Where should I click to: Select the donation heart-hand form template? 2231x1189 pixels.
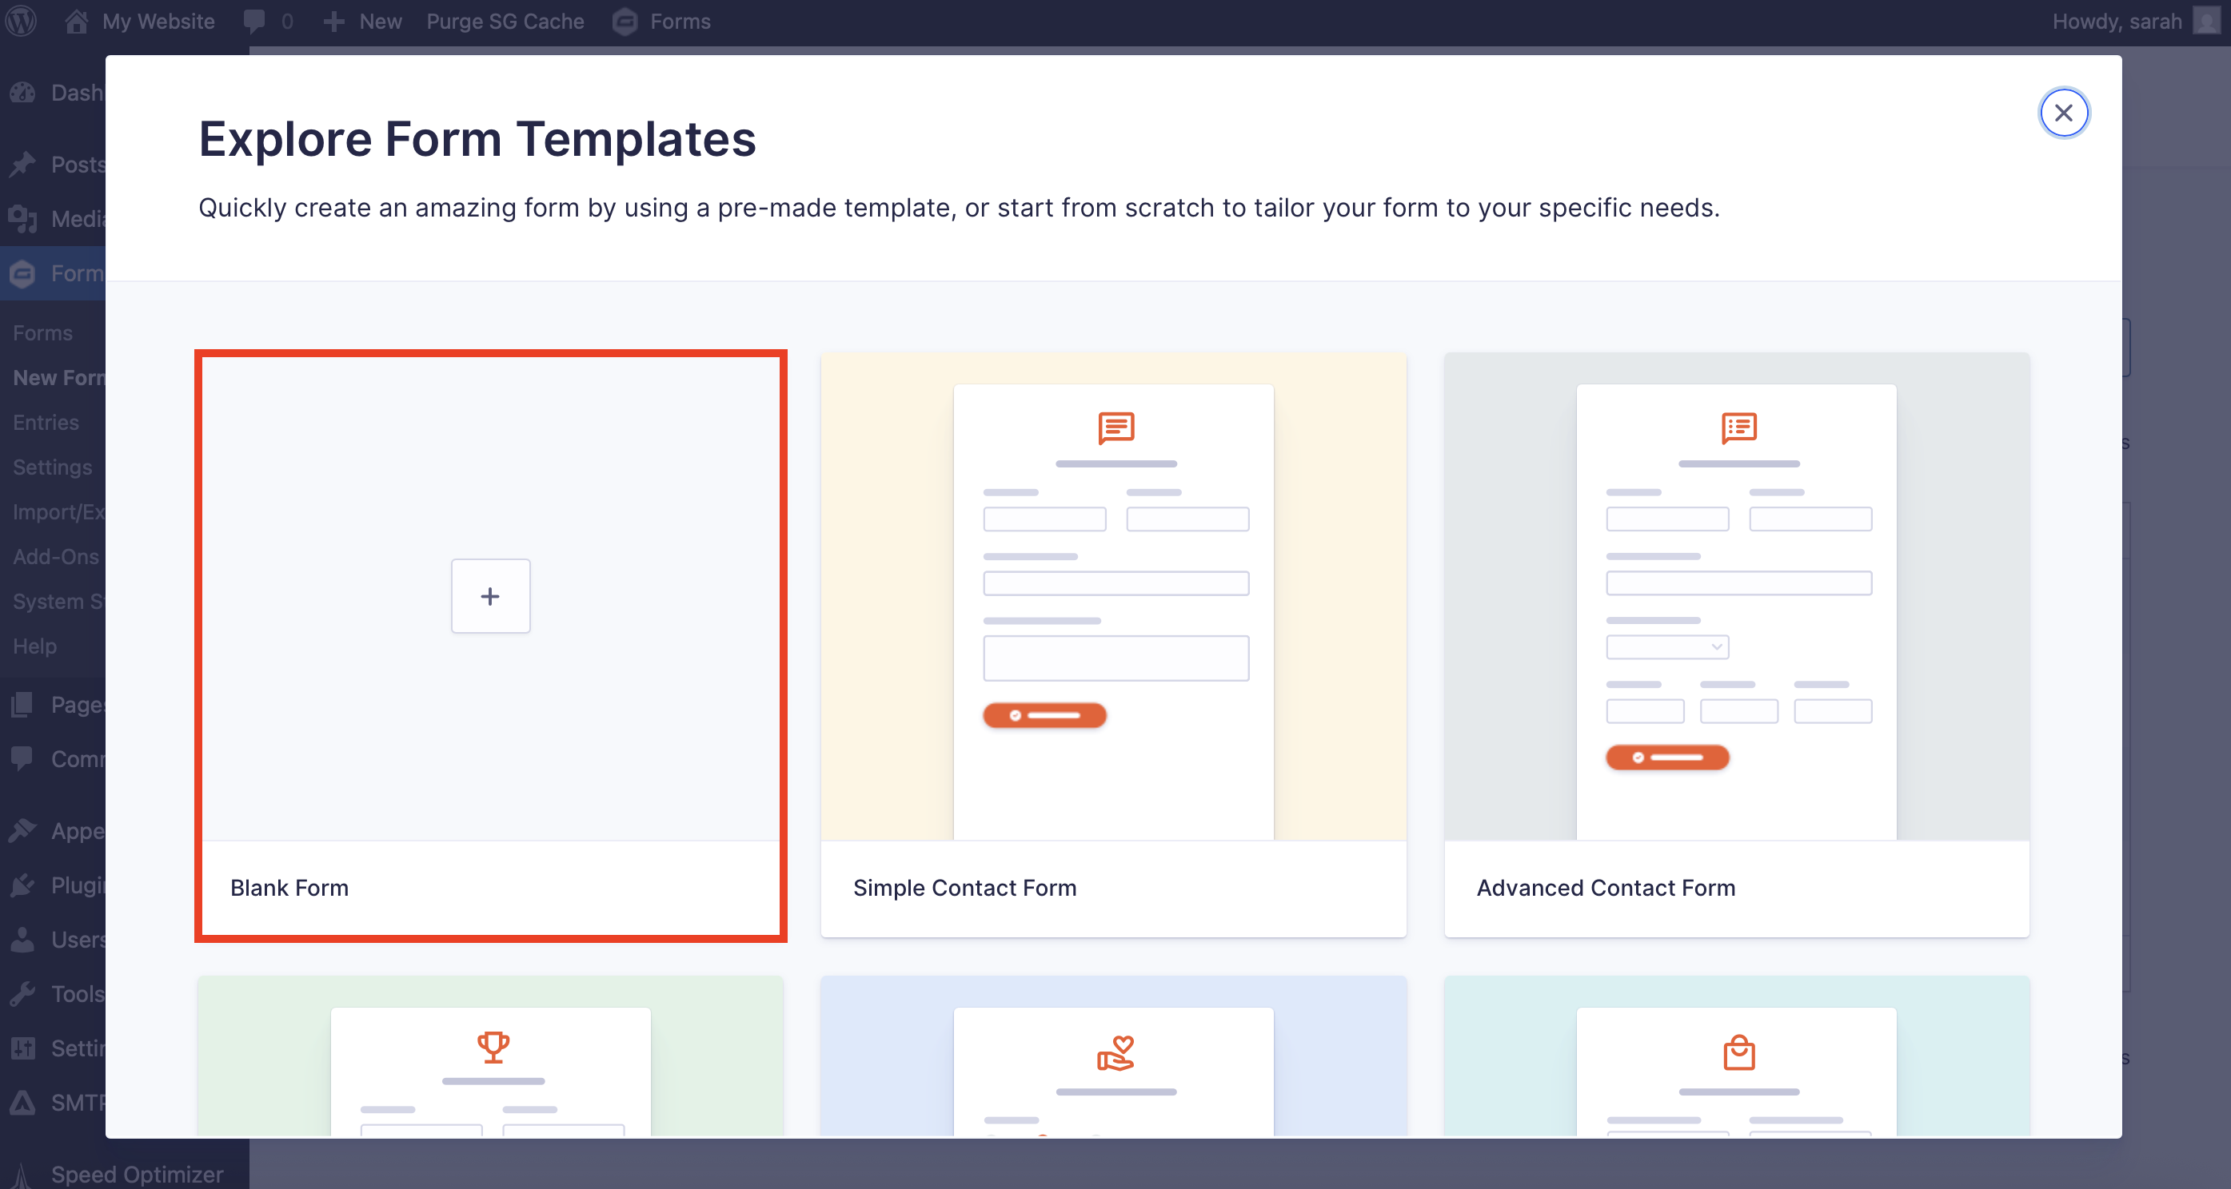point(1113,1056)
